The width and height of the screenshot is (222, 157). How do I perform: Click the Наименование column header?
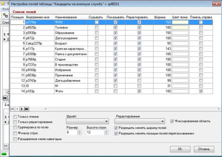tap(66, 17)
